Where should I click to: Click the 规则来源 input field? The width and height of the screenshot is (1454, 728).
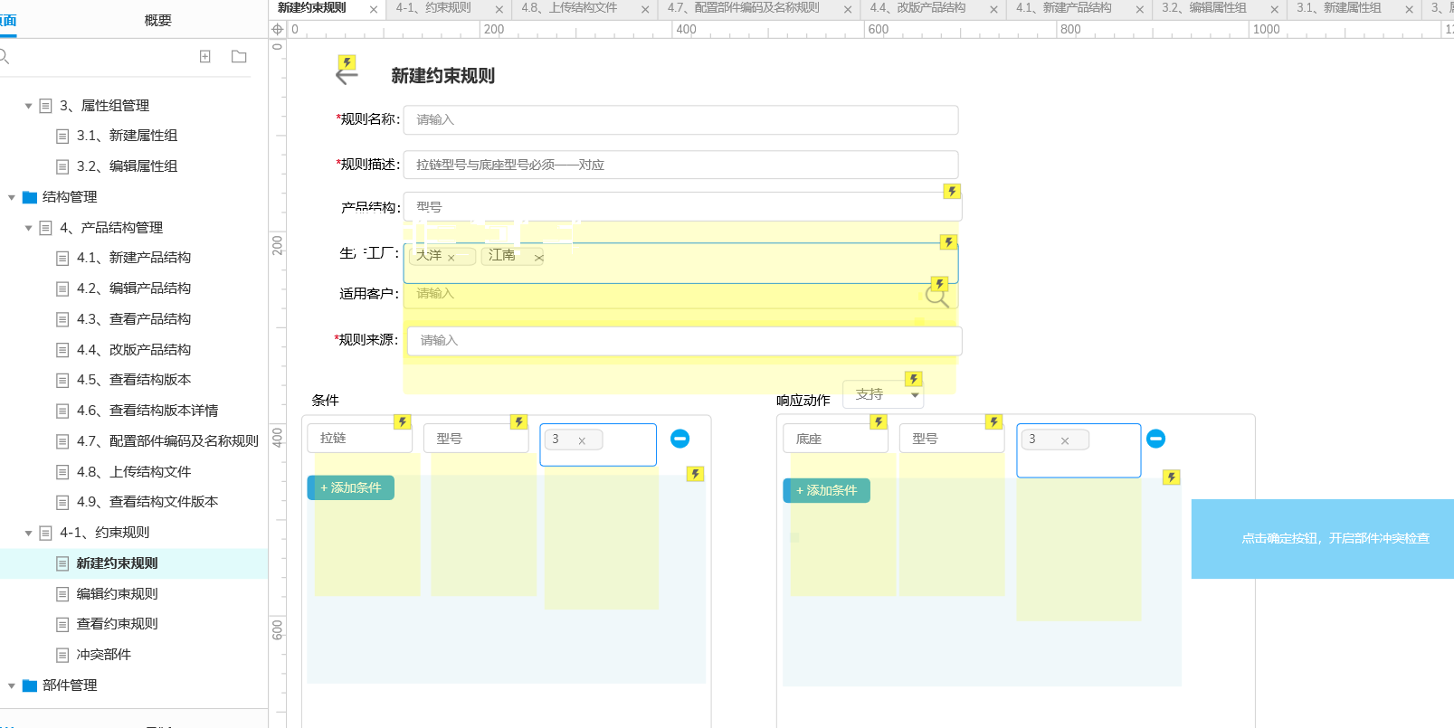pyautogui.click(x=685, y=341)
